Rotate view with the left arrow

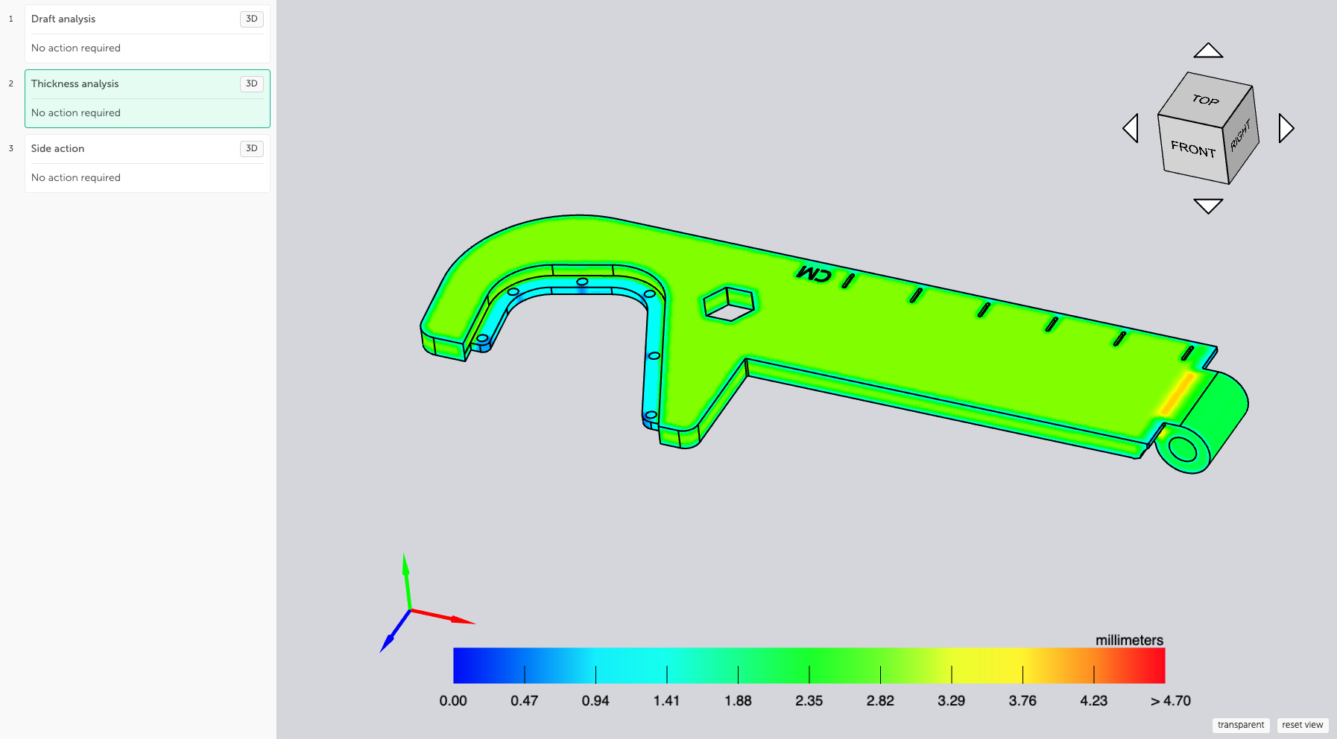[x=1131, y=128]
